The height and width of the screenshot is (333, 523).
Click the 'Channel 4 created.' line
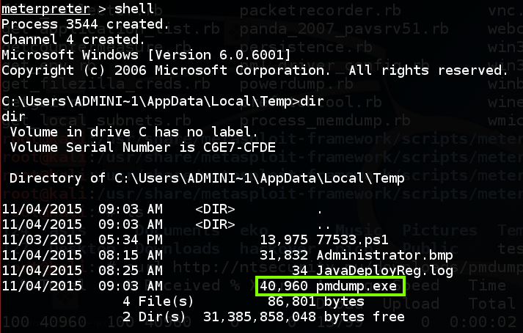click(73, 39)
